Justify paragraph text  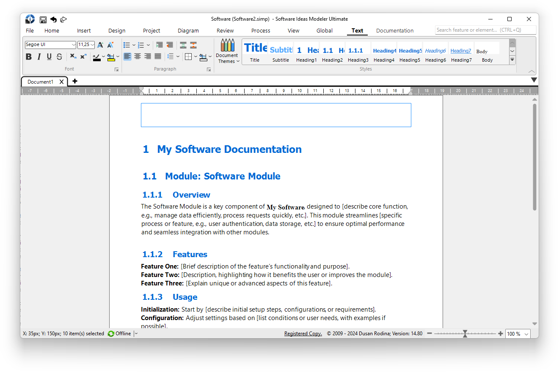(x=158, y=56)
